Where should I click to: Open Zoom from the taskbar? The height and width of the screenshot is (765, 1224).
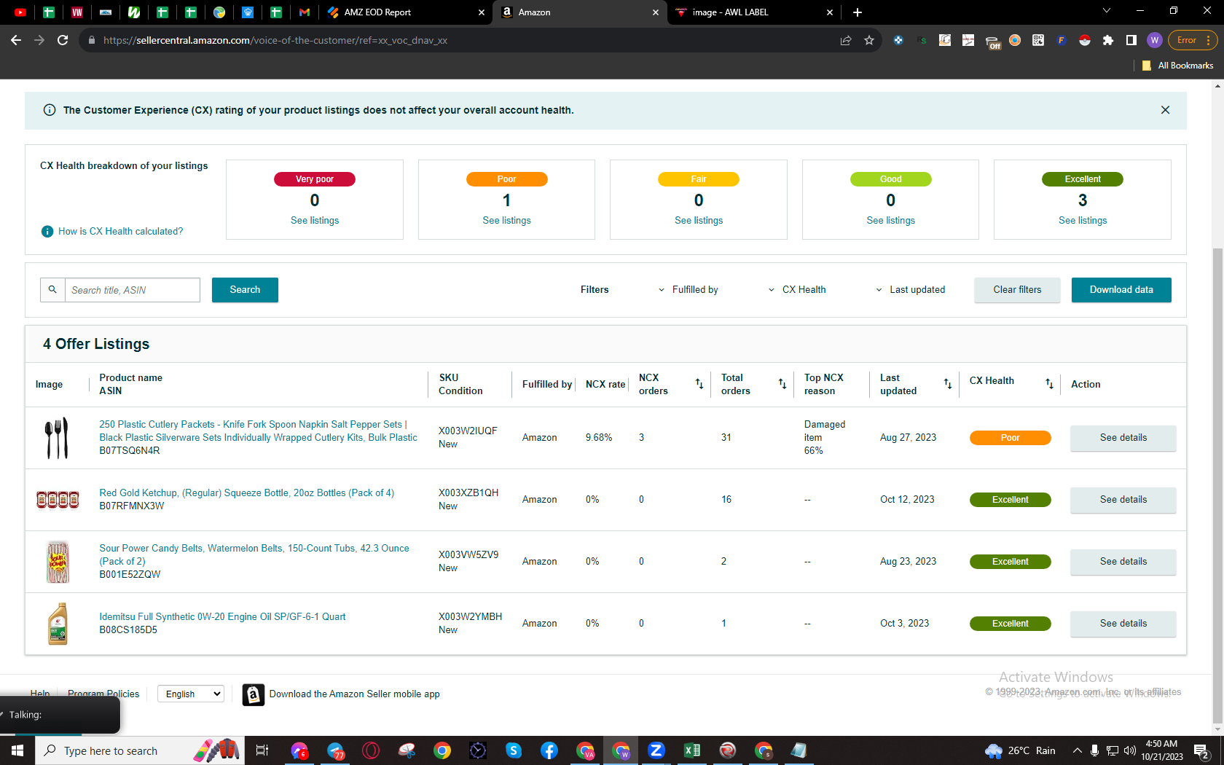[656, 750]
